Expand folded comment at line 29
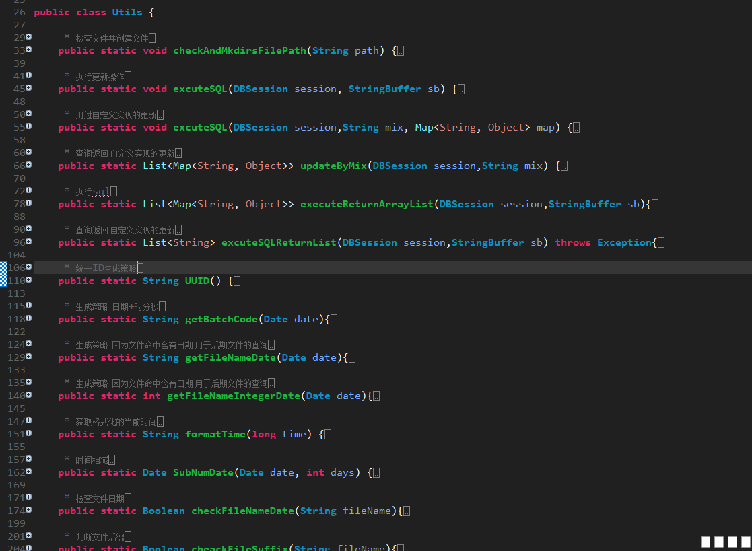The height and width of the screenshot is (551, 752). 29,38
